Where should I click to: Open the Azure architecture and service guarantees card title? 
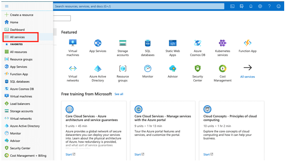pyautogui.click(x=92, y=118)
